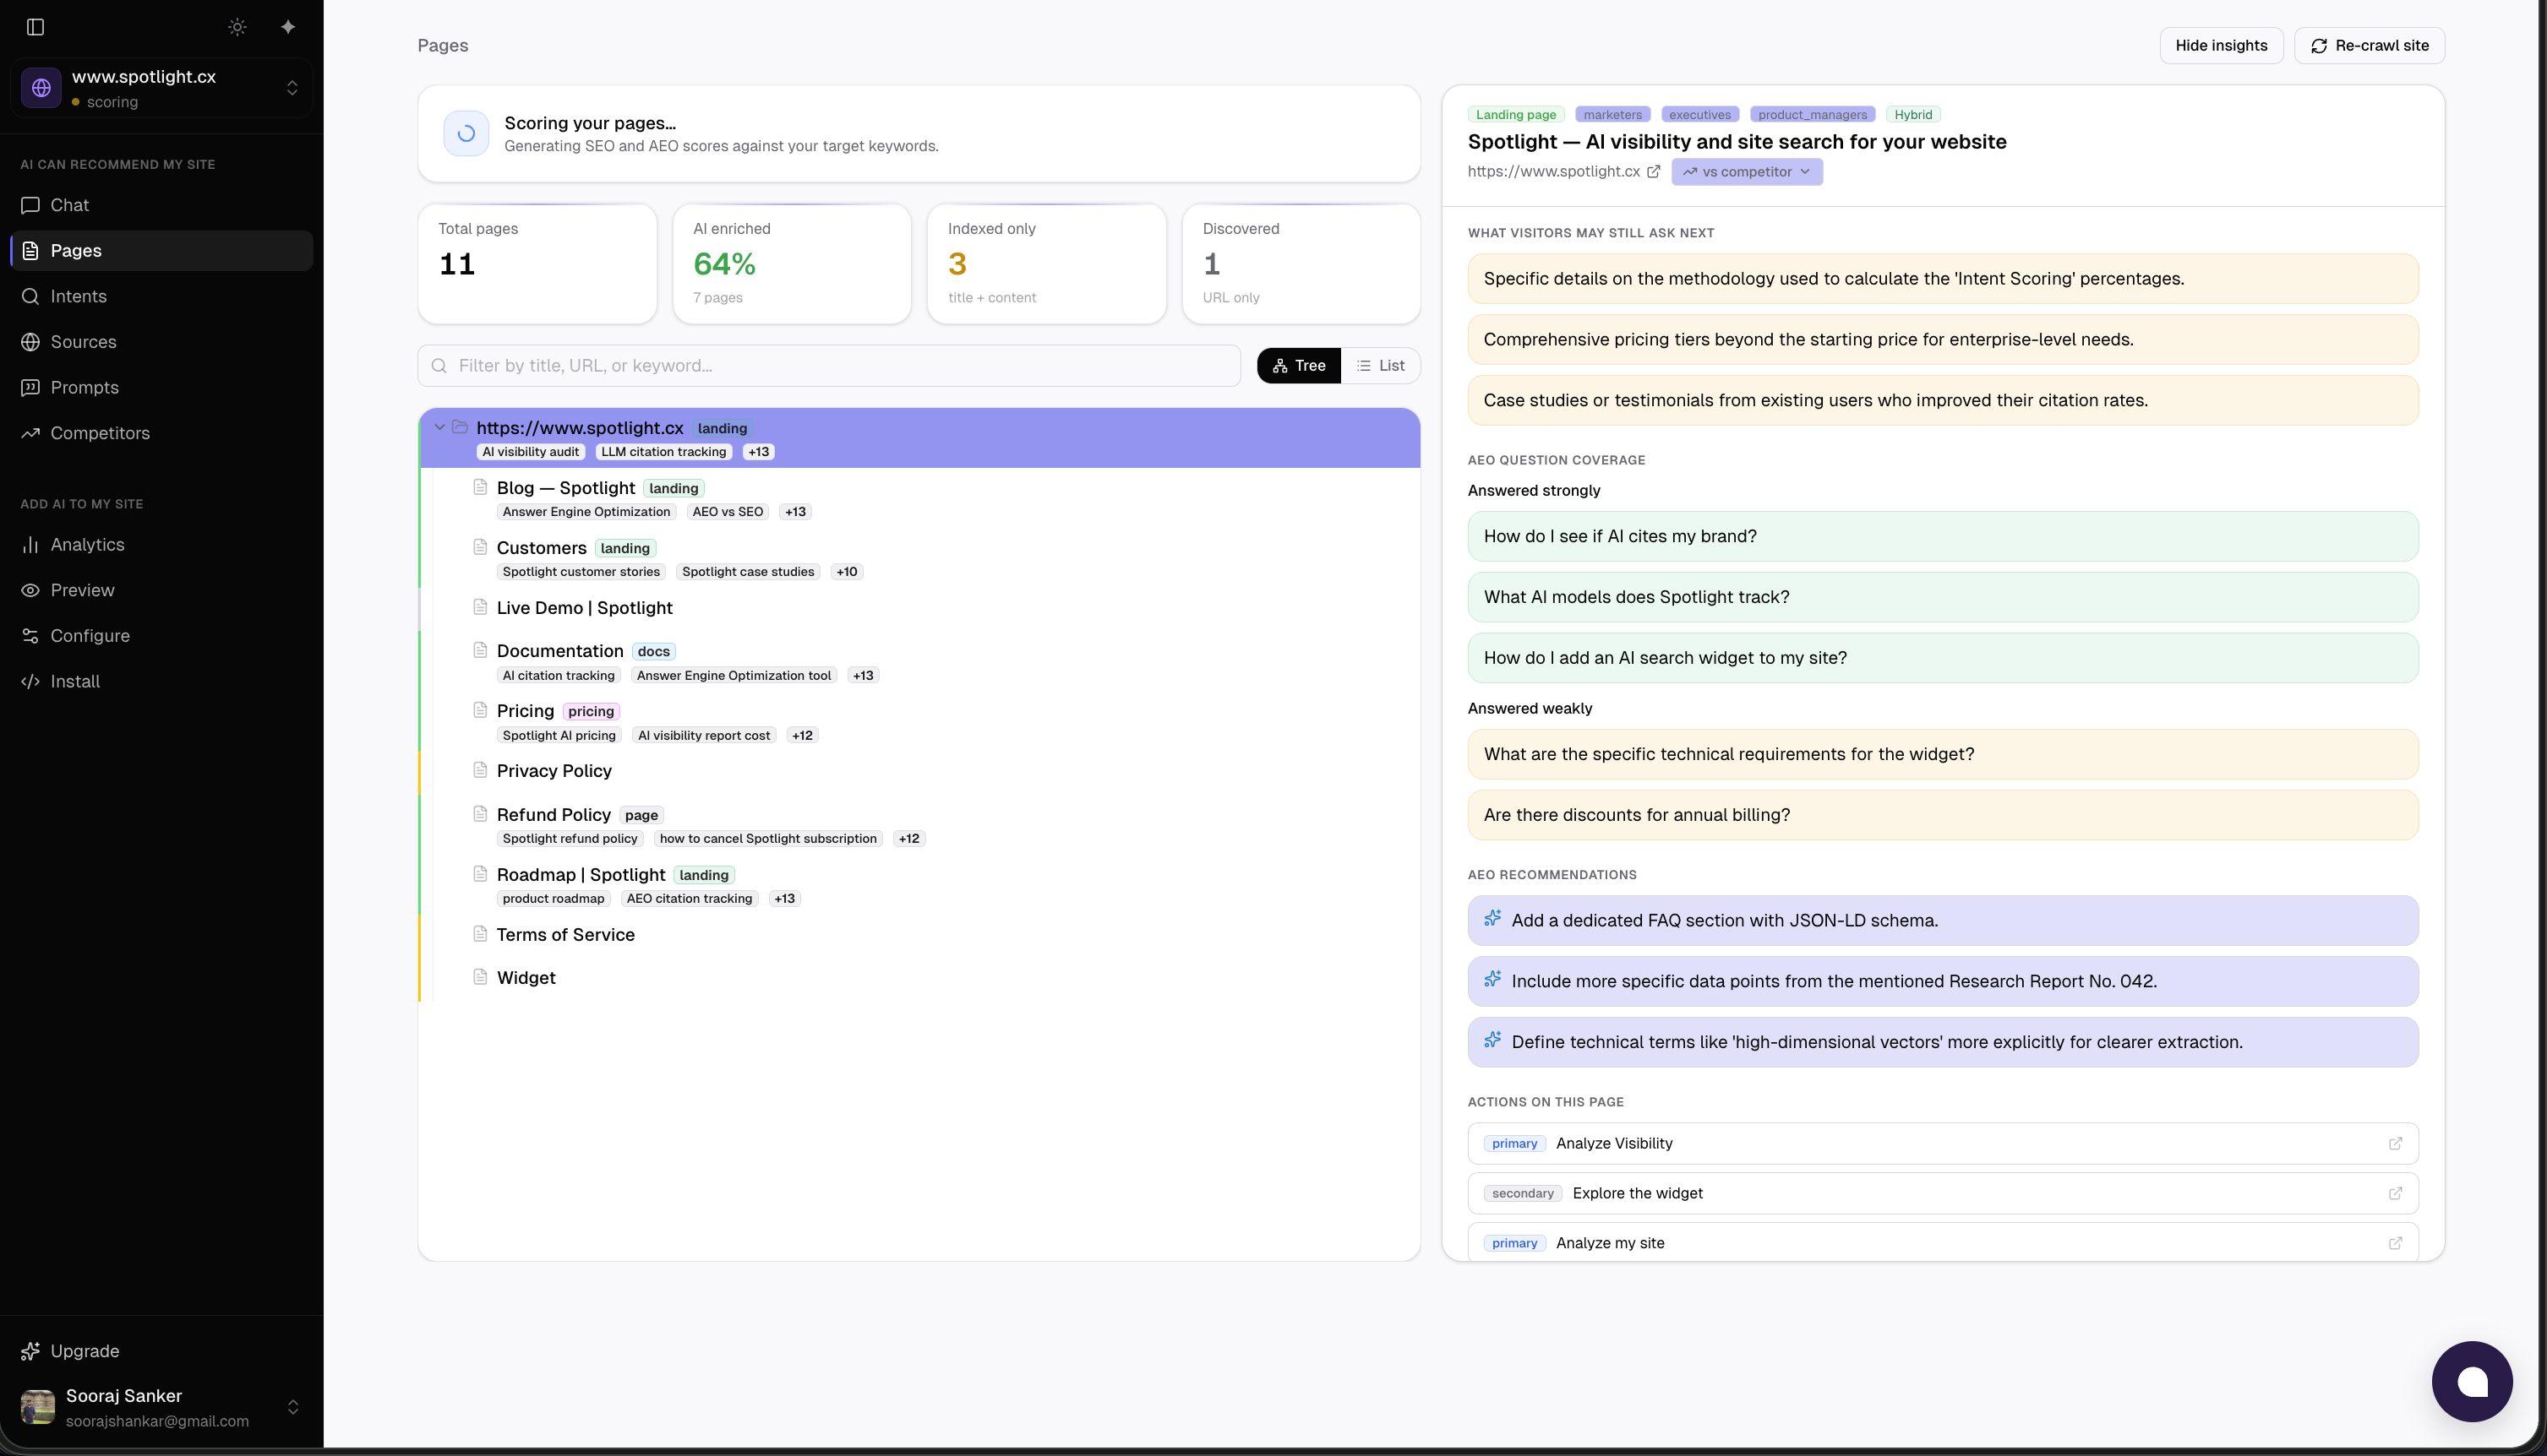The image size is (2547, 1456).
Task: Click Re-crawl site refresh button
Action: point(2369,46)
